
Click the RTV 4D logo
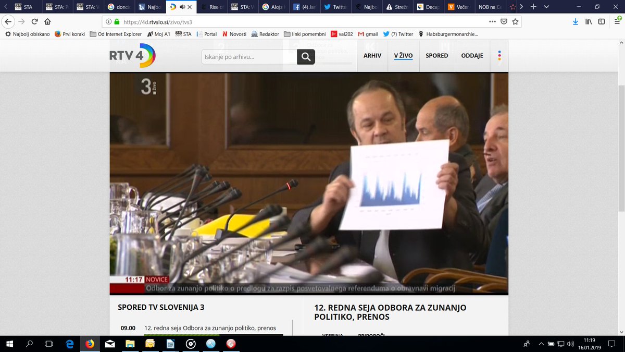pyautogui.click(x=132, y=56)
